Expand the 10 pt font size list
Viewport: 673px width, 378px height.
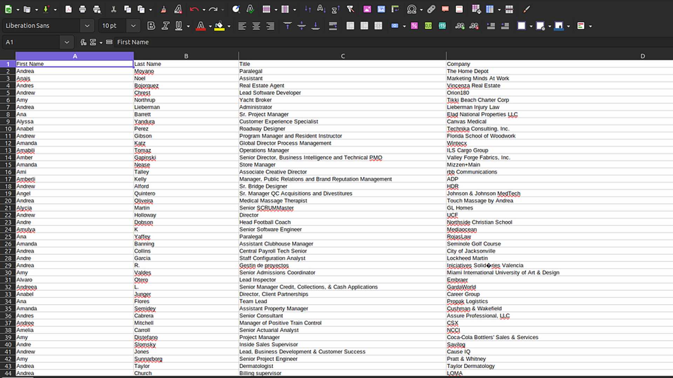[x=133, y=26]
